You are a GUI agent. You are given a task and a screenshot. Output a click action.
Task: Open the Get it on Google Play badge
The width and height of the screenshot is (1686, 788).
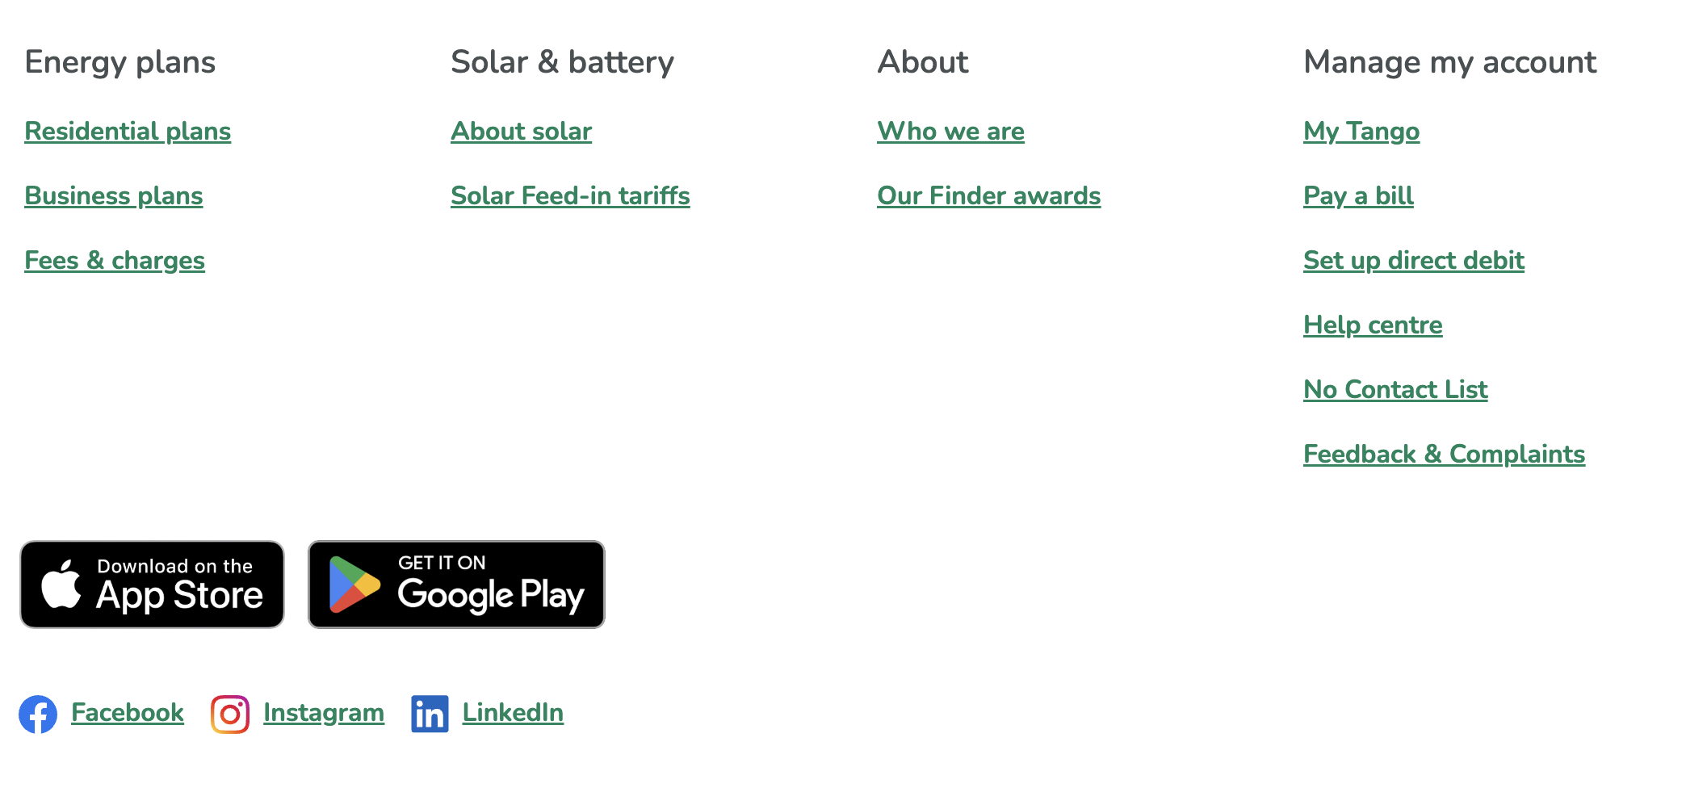click(456, 585)
